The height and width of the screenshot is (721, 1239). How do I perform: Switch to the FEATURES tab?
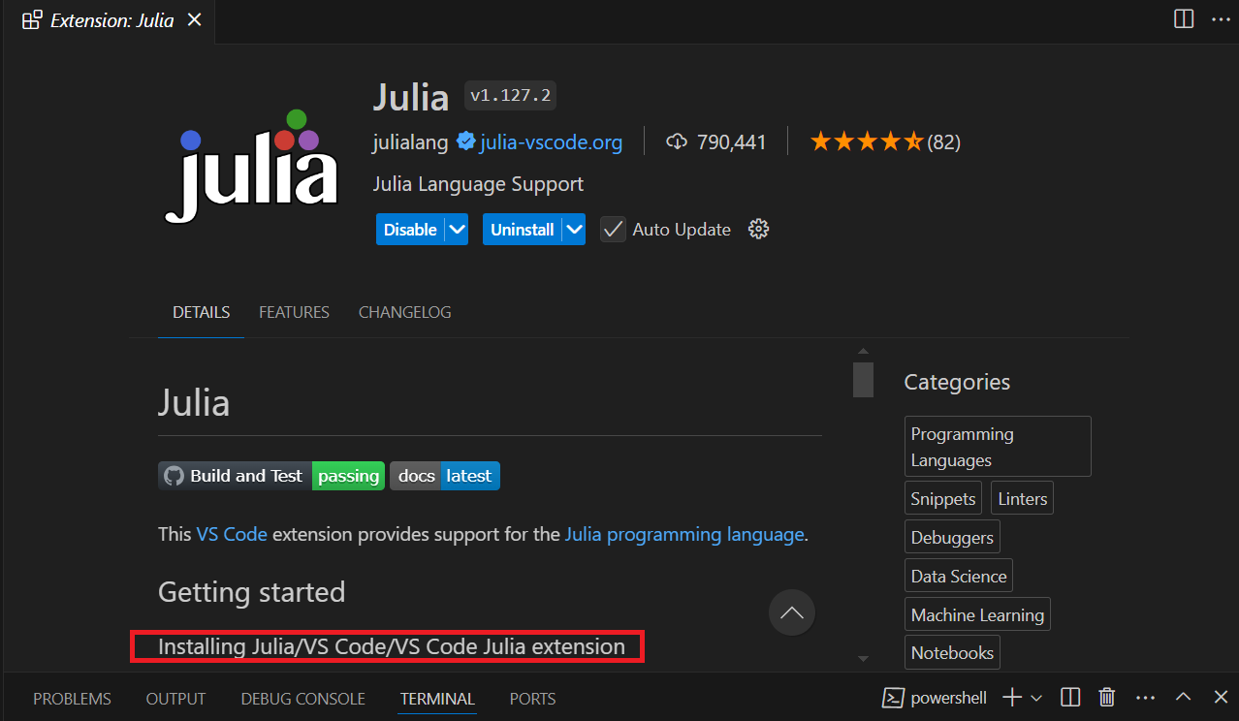(294, 312)
